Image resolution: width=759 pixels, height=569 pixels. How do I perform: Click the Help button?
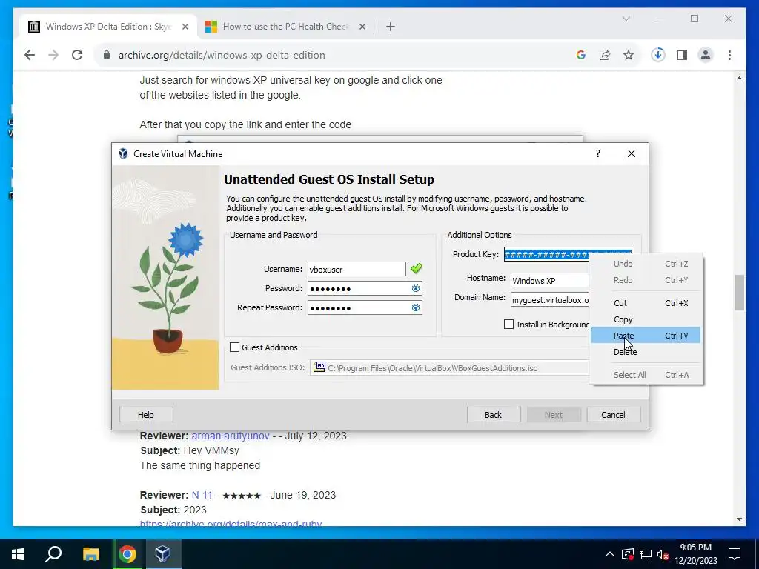(x=146, y=415)
